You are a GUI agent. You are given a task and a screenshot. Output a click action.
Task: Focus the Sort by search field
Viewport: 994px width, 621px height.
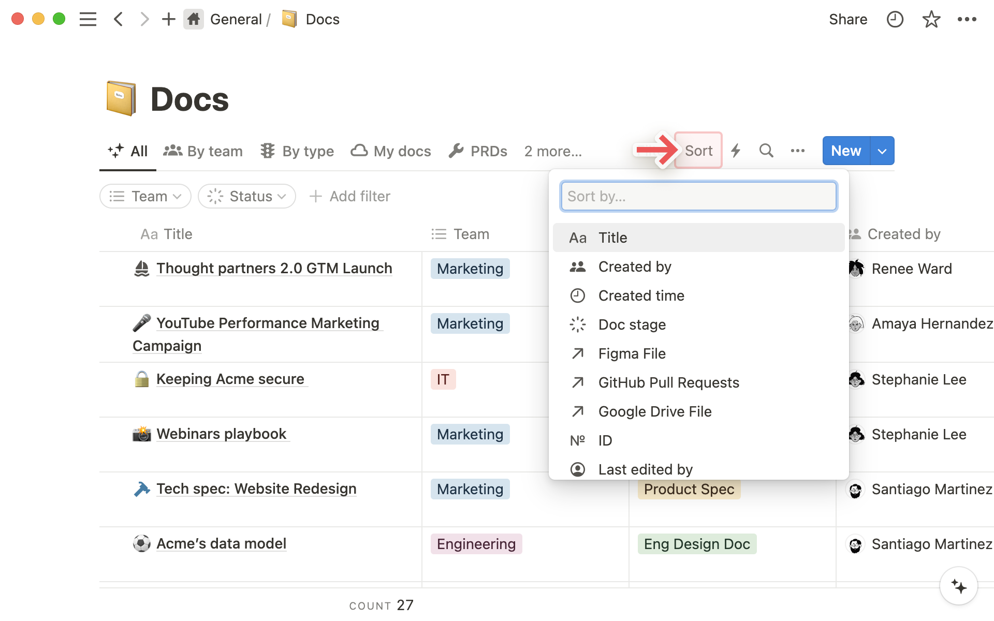(698, 197)
